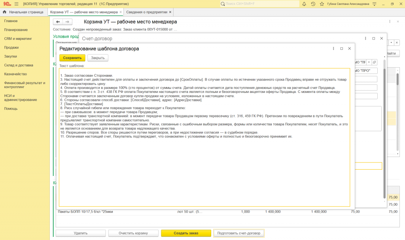Open favorites star icon
405x240 pixels.
(x=322, y=4)
